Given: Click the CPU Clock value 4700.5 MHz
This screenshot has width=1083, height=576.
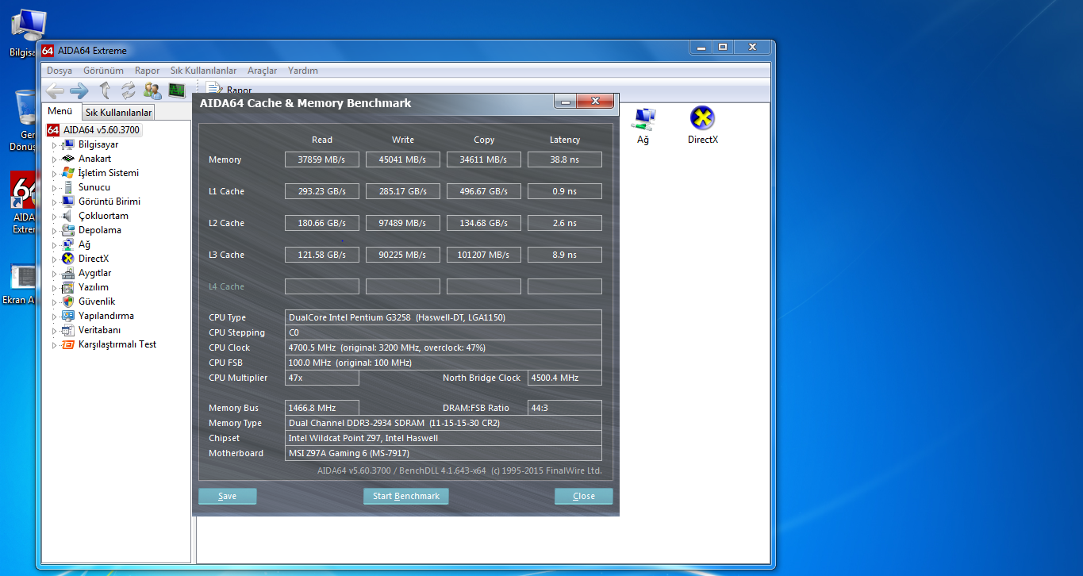Looking at the screenshot, I should pos(444,348).
